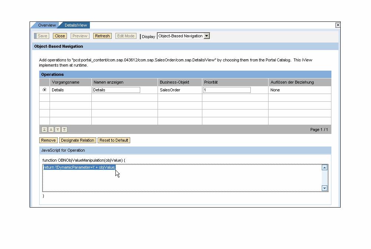Close the editor with the X icon
The image size is (371, 249).
[x=338, y=25]
